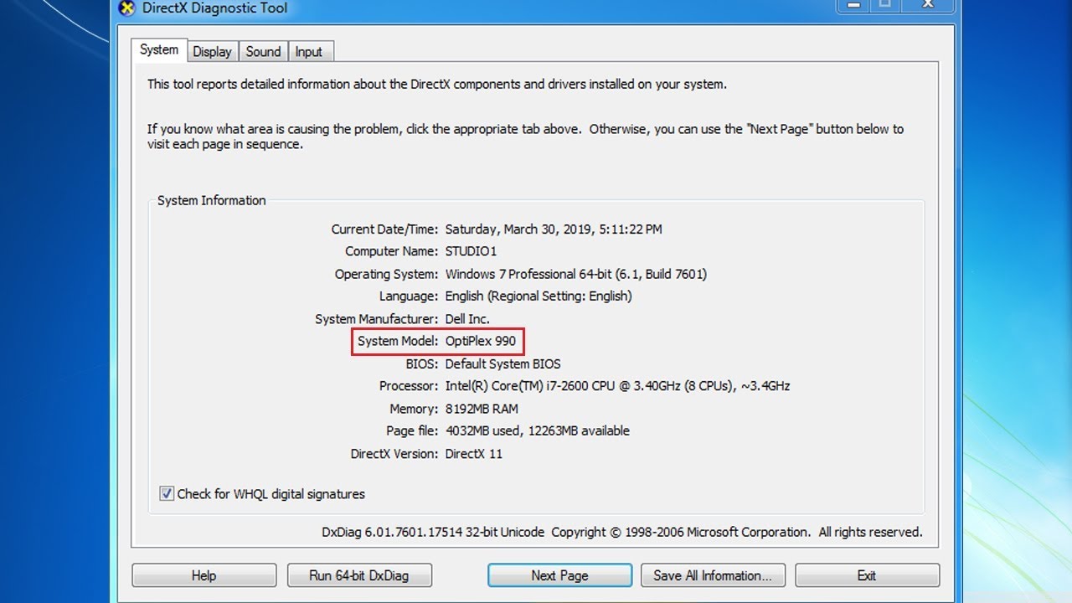Select the "DirectX Version:" label

[394, 454]
